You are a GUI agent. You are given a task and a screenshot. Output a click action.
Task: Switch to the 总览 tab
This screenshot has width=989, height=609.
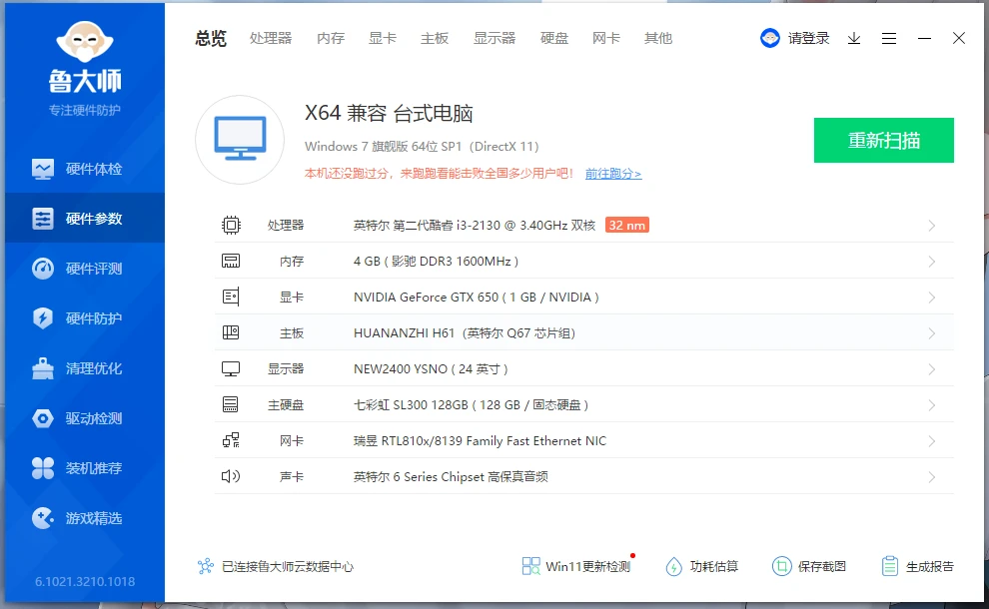coord(211,39)
